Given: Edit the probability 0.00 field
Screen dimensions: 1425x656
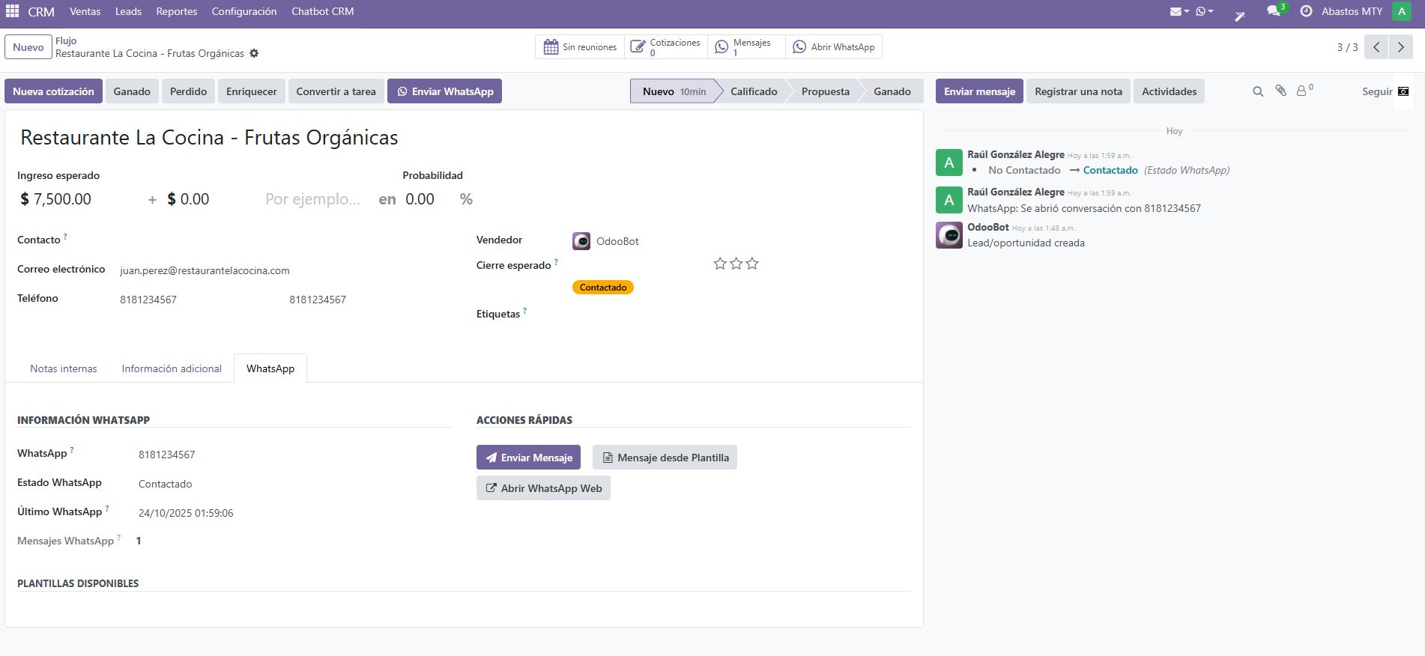Looking at the screenshot, I should point(427,199).
